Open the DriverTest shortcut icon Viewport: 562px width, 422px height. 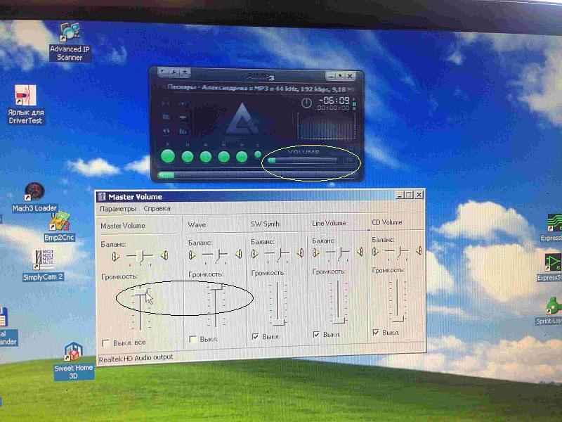pyautogui.click(x=25, y=97)
